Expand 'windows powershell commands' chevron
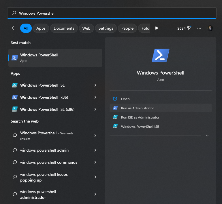This screenshot has height=204, width=222. pos(95,162)
